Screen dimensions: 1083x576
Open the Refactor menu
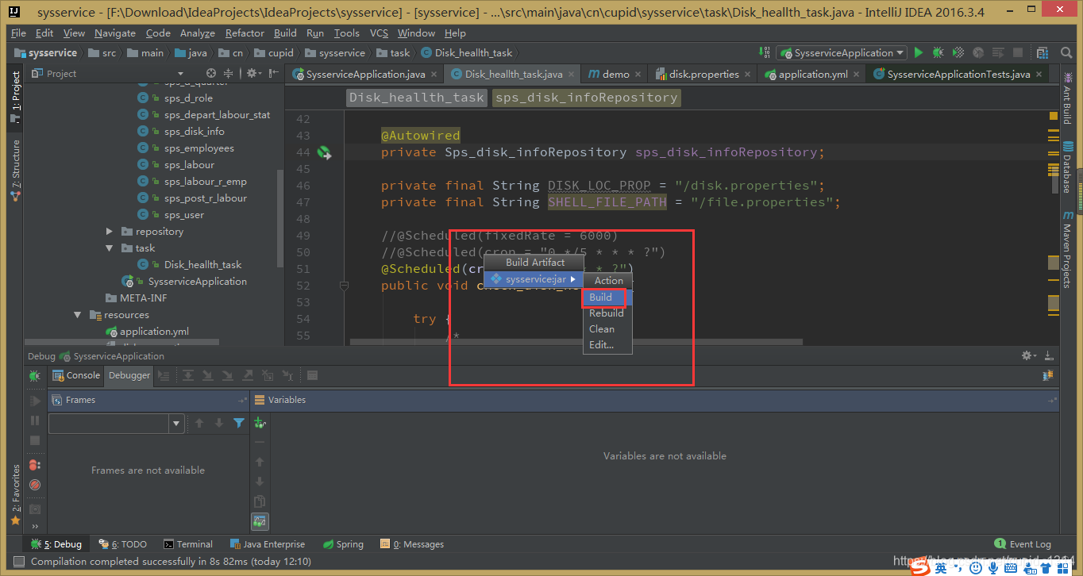[245, 33]
